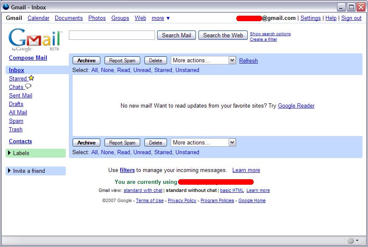Select Starred in the top Select row

click(x=163, y=70)
